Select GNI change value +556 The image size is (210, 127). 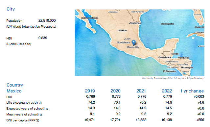200,120
